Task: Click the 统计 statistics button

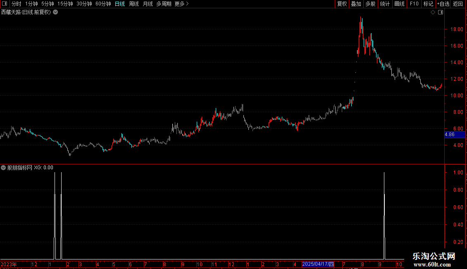Action: (x=385, y=4)
